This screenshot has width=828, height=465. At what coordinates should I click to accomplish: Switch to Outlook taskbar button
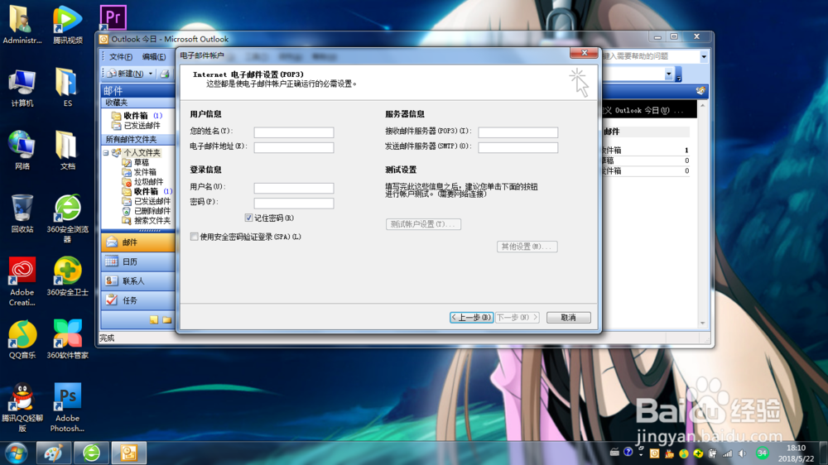129,453
